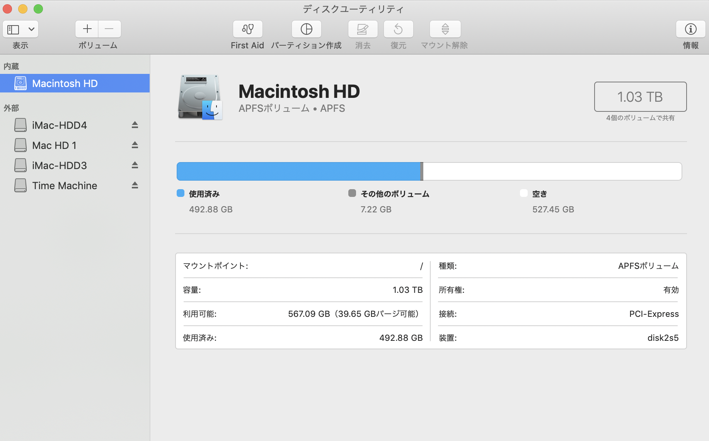Select the Time Machine volume in sidebar

(x=65, y=186)
